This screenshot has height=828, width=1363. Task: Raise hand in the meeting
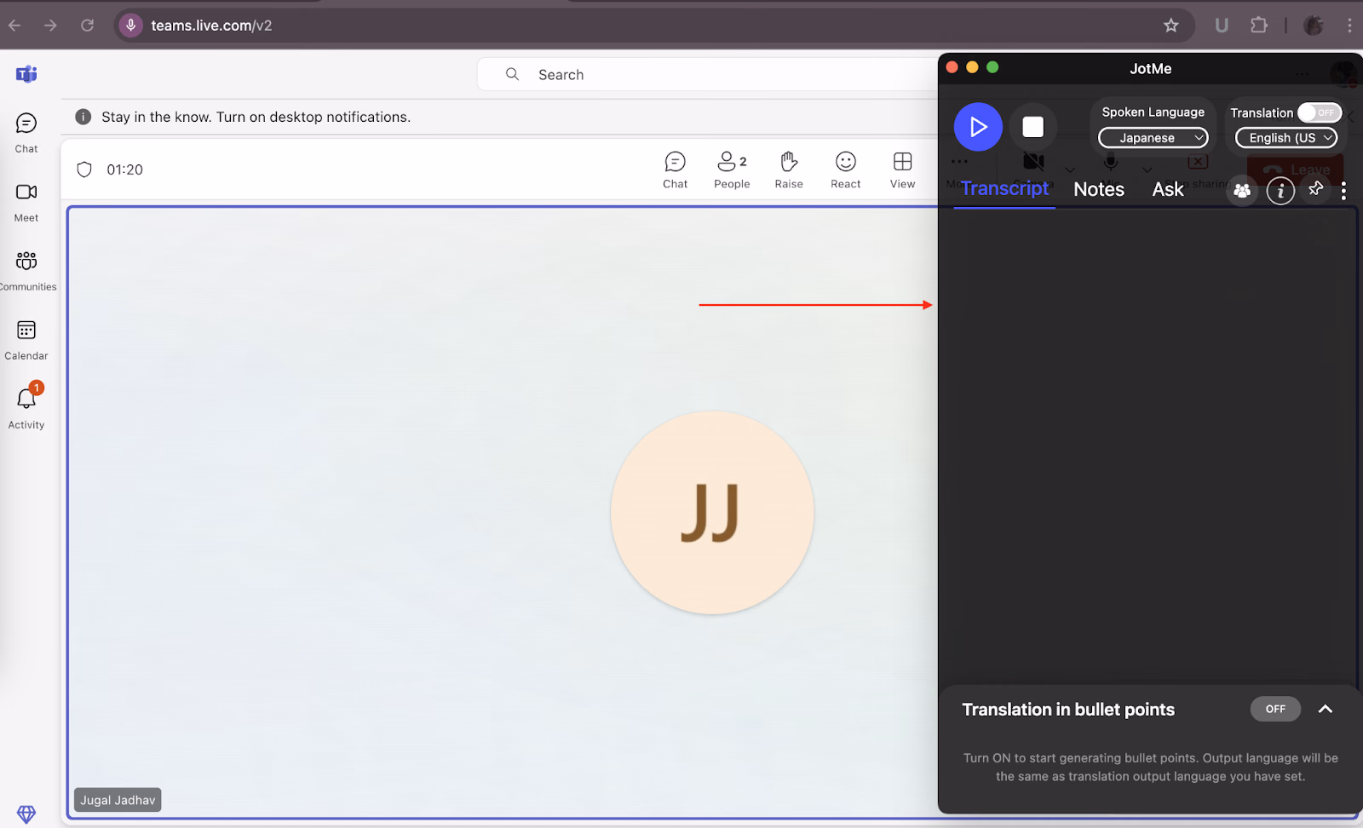tap(789, 170)
